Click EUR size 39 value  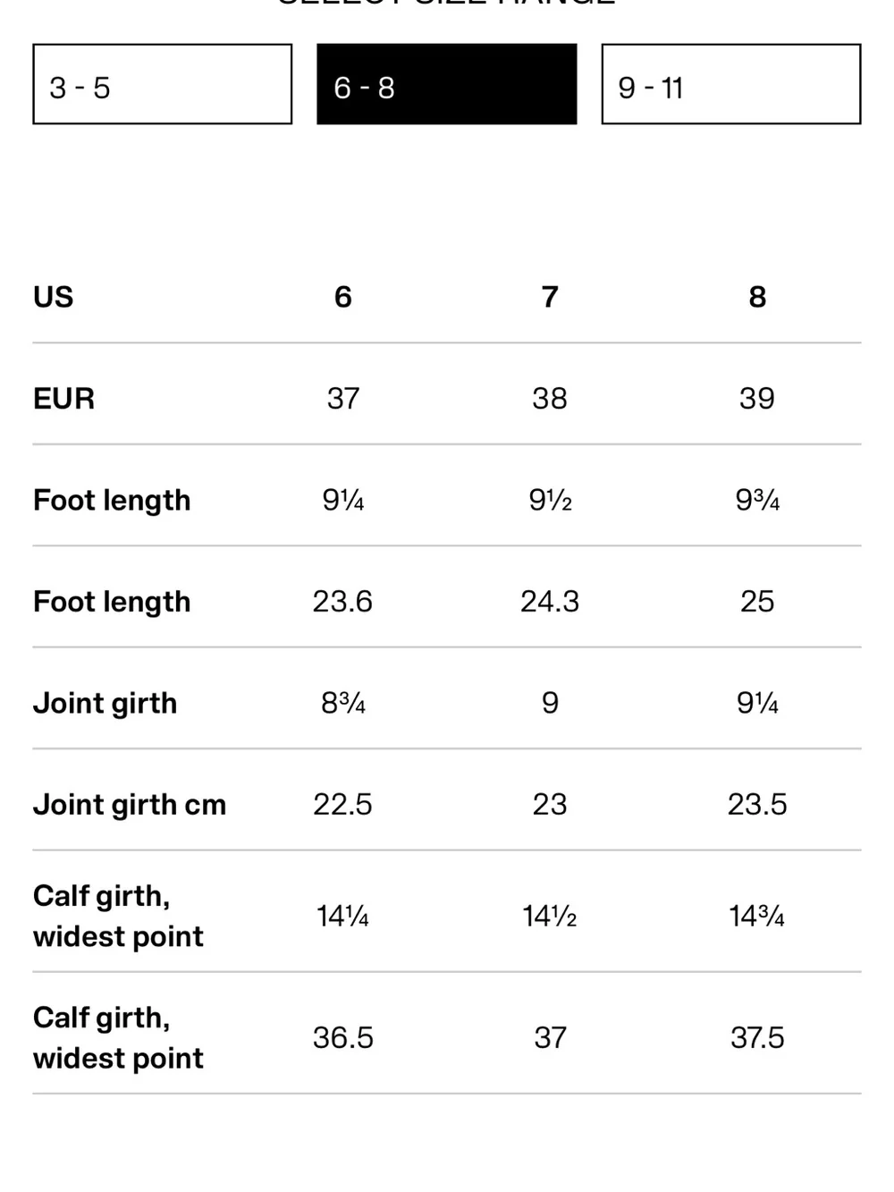pos(757,398)
